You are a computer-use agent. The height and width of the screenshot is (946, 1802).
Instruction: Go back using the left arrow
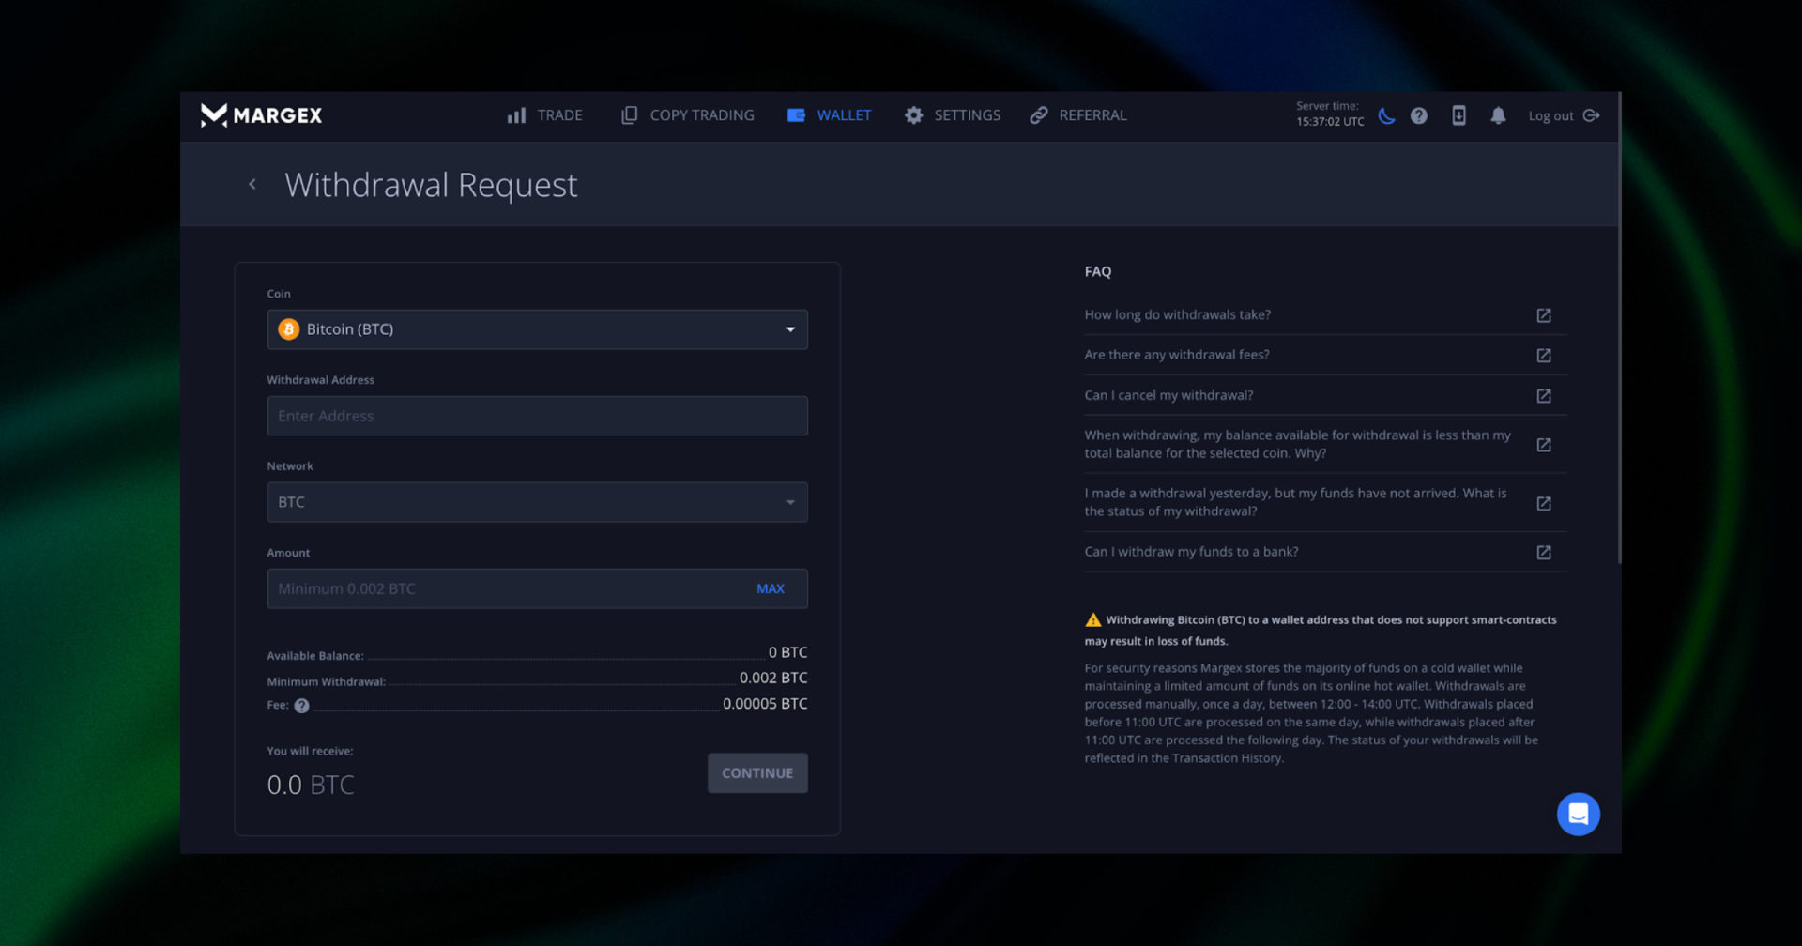pyautogui.click(x=252, y=184)
